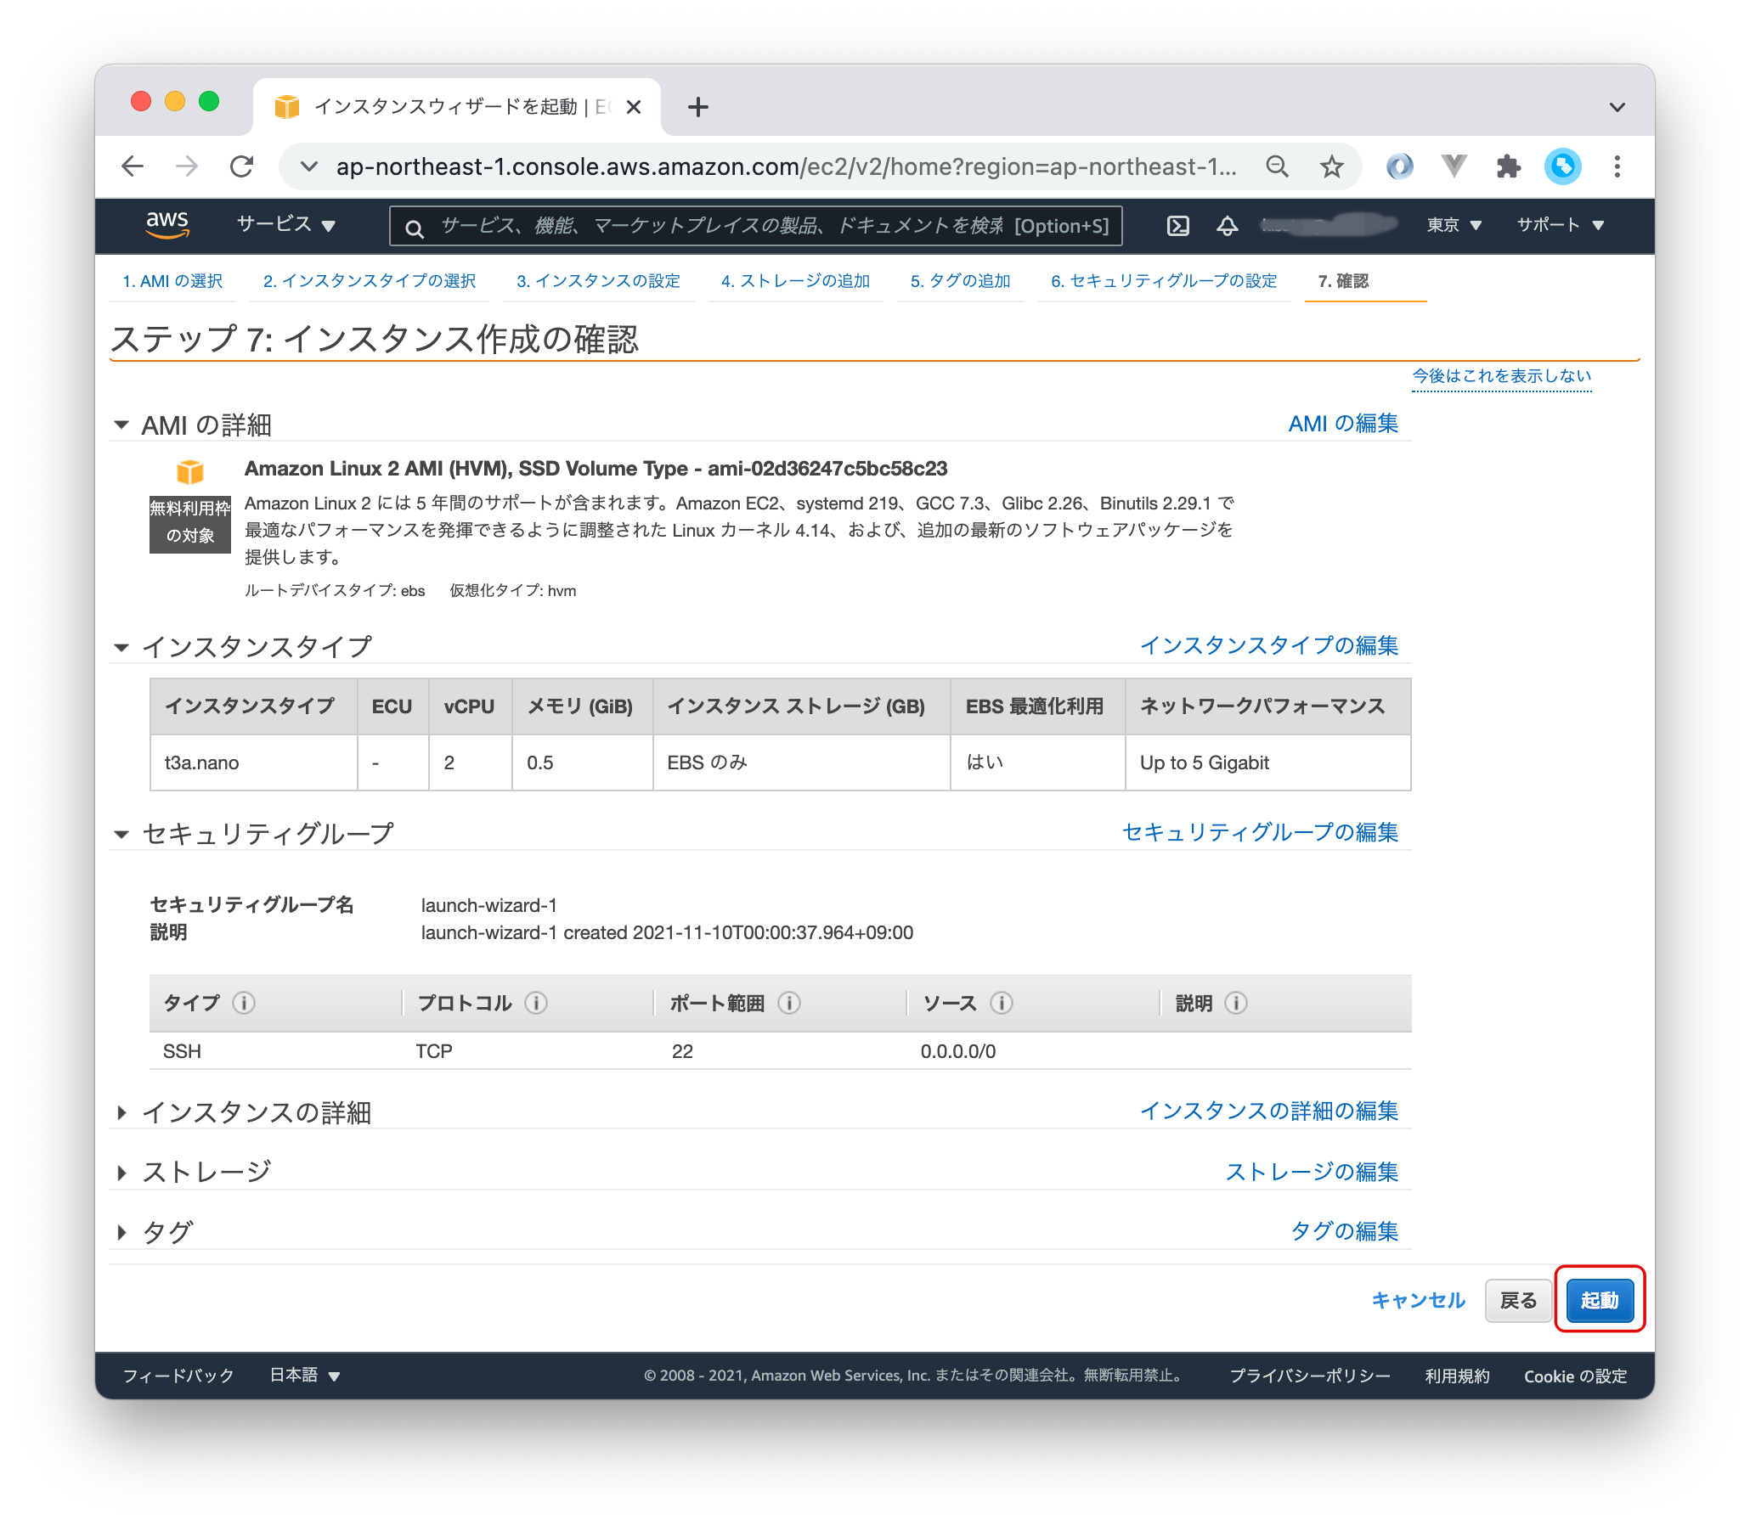Click the AWS logo home icon

point(167,225)
